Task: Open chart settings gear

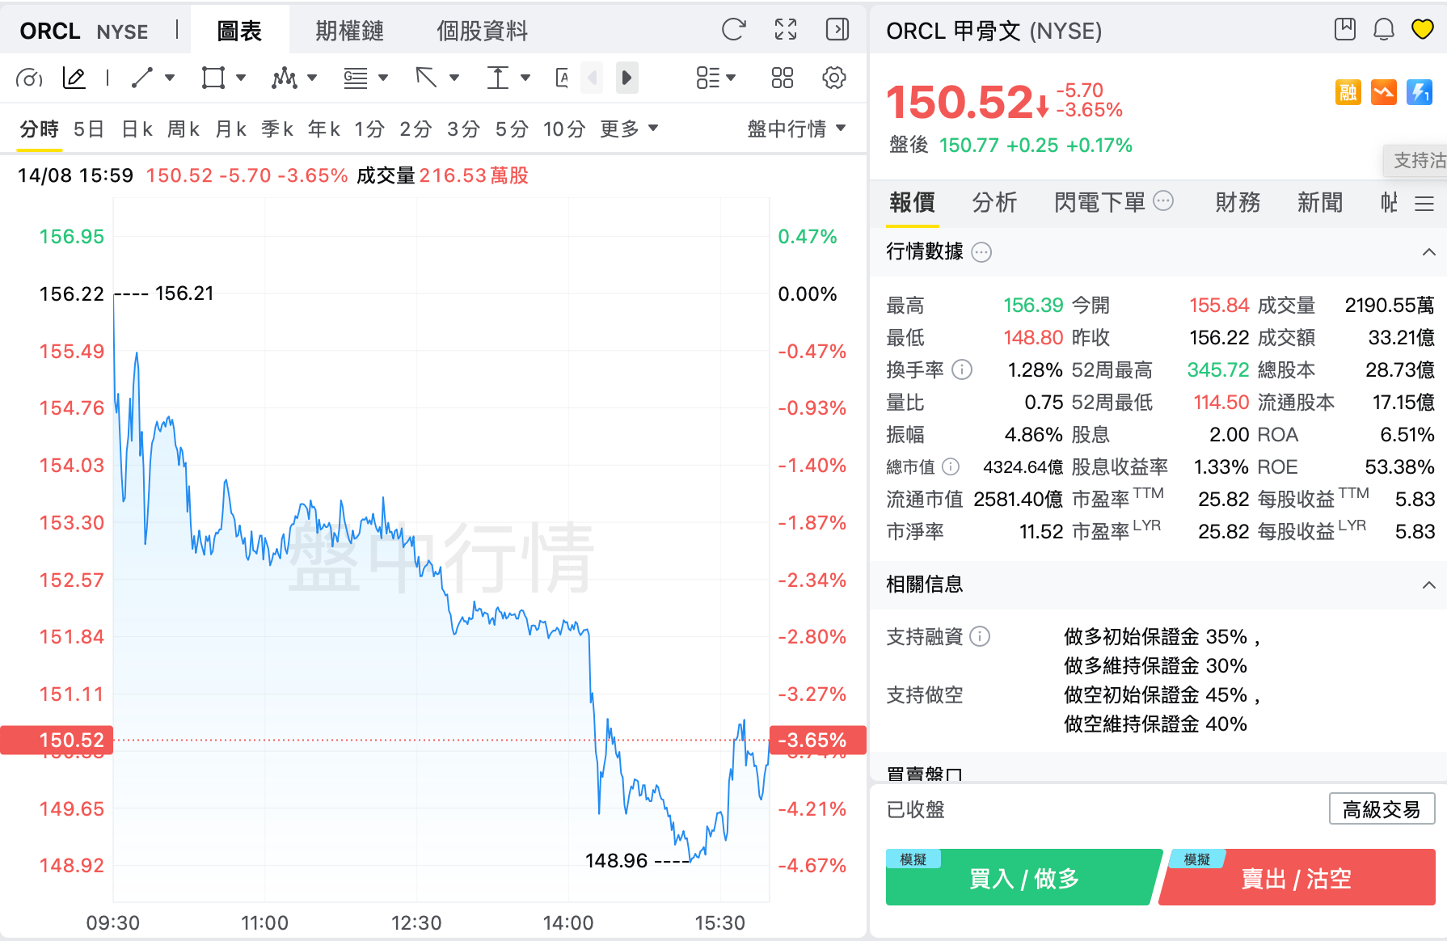Action: 834,78
